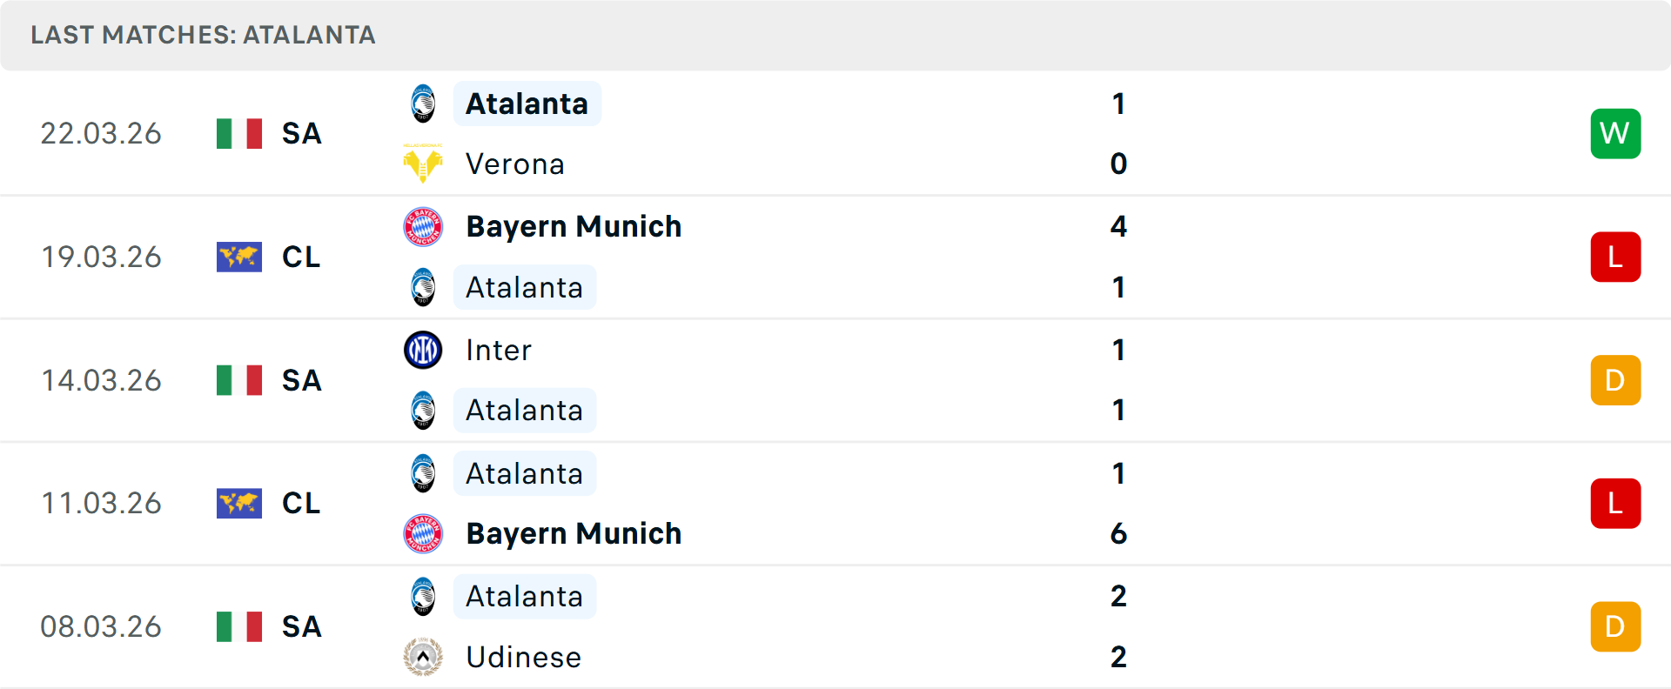Open Bayern Munich link in 19.03.26 match
The width and height of the screenshot is (1671, 689).
(574, 226)
